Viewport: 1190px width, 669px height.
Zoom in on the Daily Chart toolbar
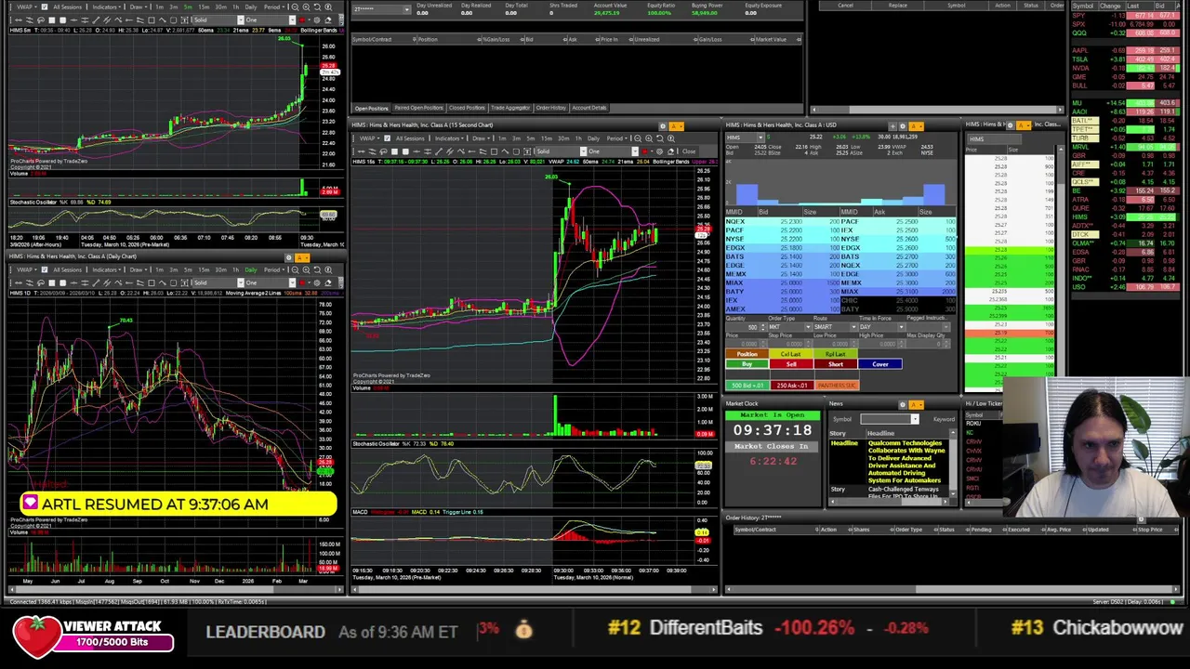pyautogui.click(x=306, y=270)
